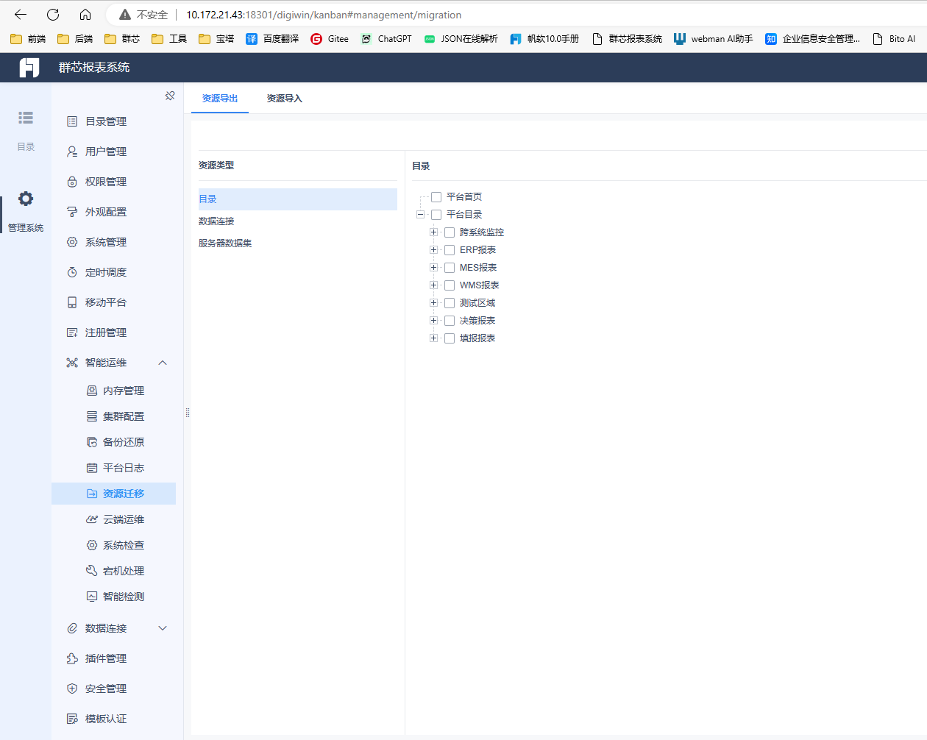
Task: Tick the 测试区域 checkbox
Action: tap(450, 303)
